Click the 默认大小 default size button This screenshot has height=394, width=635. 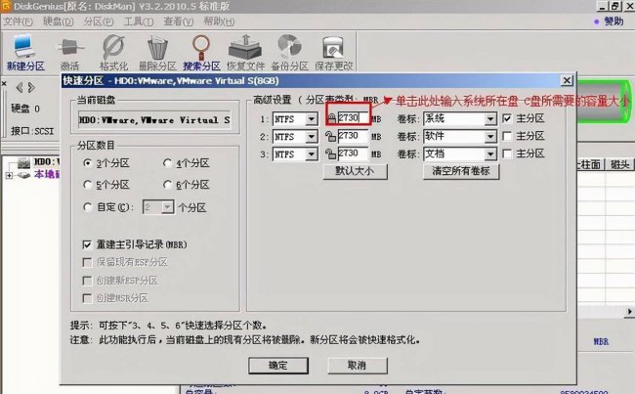pyautogui.click(x=356, y=171)
